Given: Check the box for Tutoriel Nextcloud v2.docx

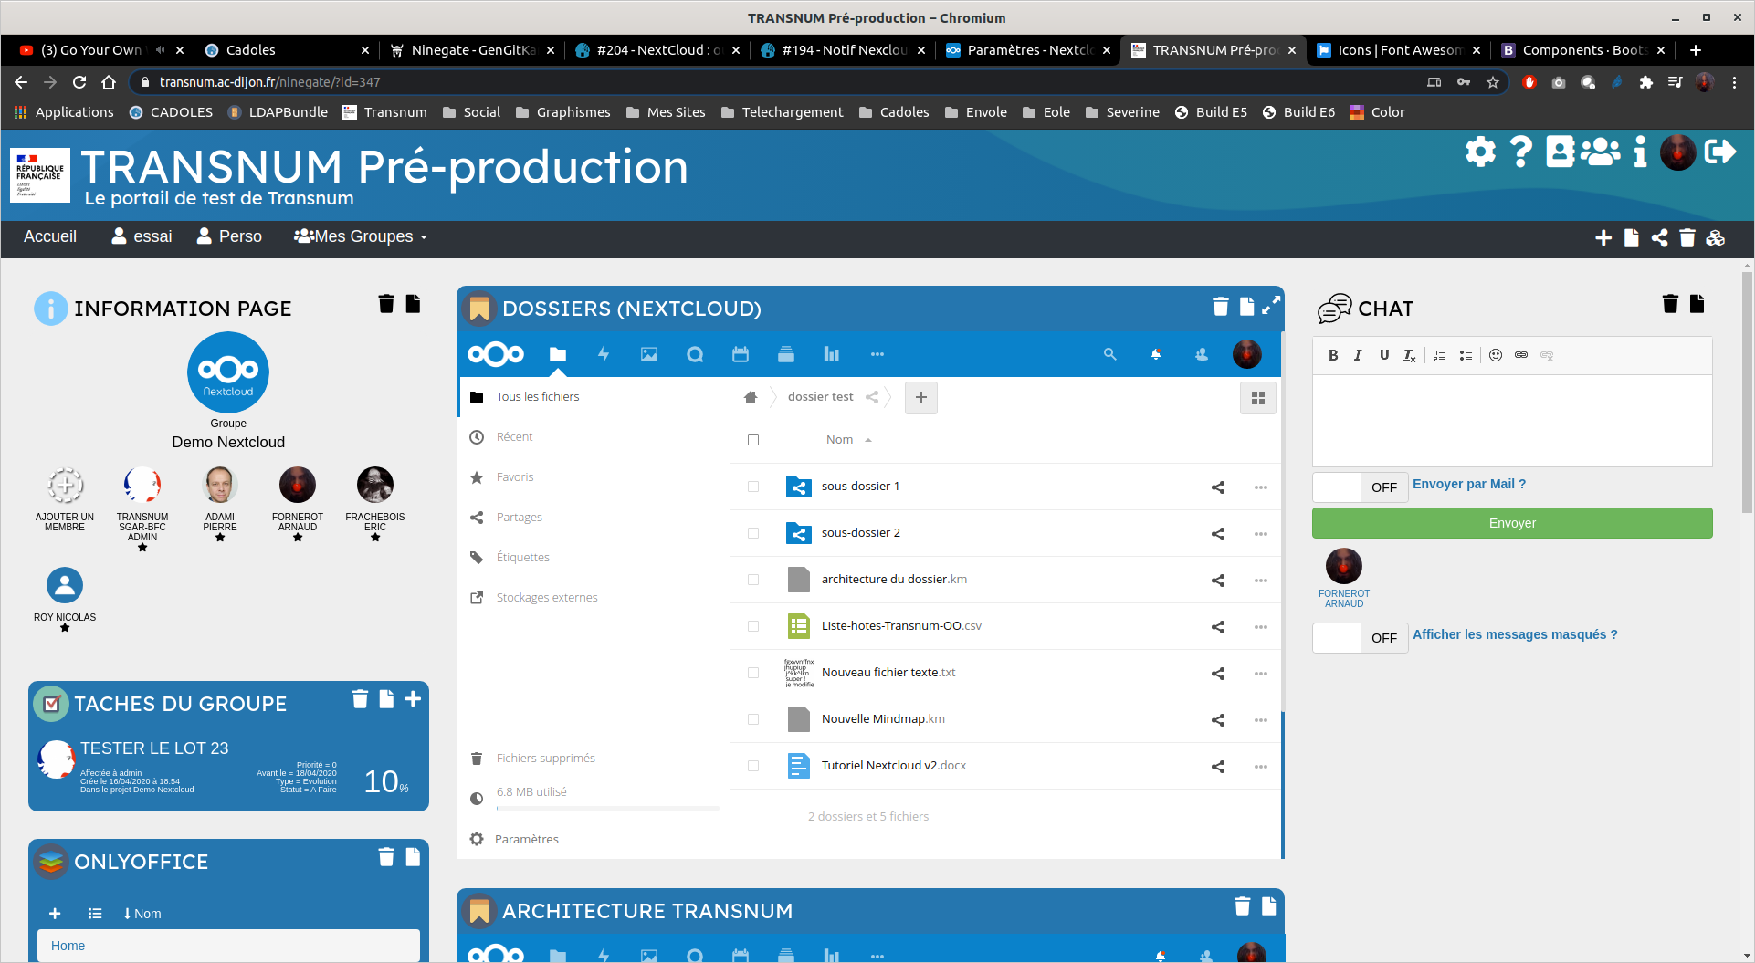Looking at the screenshot, I should 753,766.
